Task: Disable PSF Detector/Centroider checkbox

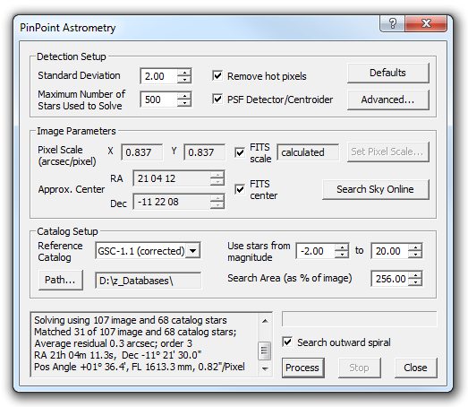Action: pyautogui.click(x=217, y=99)
